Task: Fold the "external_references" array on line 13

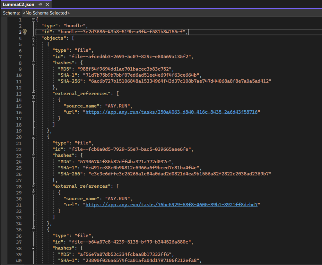Action: [34, 94]
